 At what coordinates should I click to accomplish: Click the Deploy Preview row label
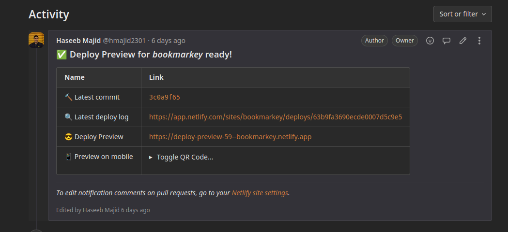click(99, 137)
